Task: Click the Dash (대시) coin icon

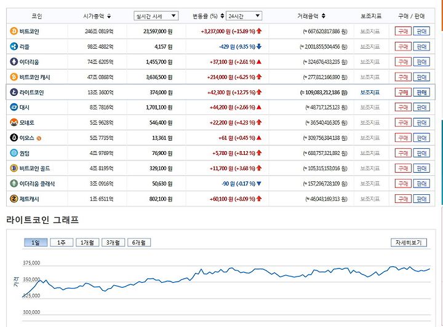Action: tap(14, 107)
